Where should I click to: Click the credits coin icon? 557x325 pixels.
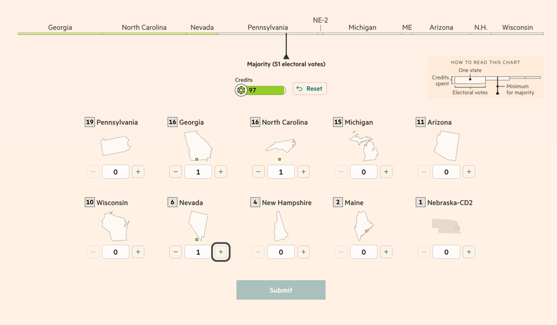(x=241, y=91)
